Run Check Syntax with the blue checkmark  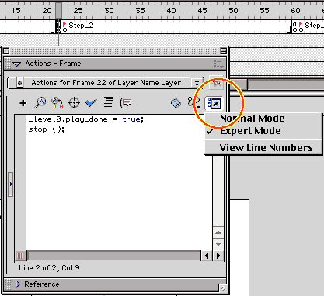click(x=91, y=103)
